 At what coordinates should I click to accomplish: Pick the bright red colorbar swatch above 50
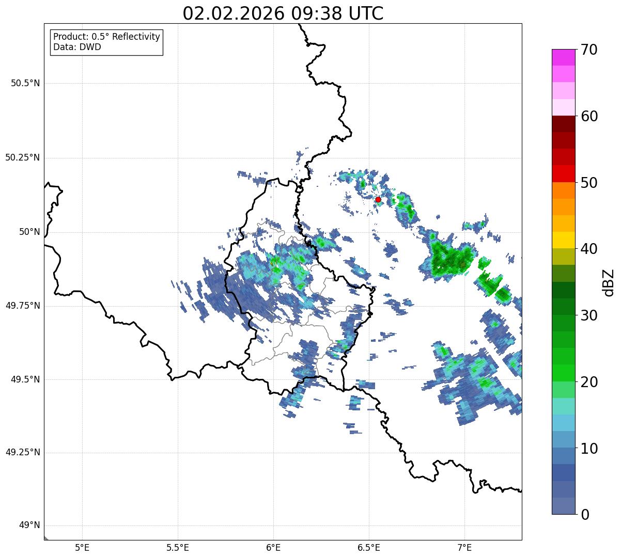[x=564, y=174]
